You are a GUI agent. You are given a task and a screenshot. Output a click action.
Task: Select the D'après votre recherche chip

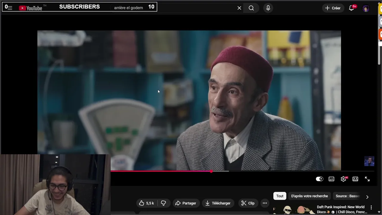click(309, 196)
